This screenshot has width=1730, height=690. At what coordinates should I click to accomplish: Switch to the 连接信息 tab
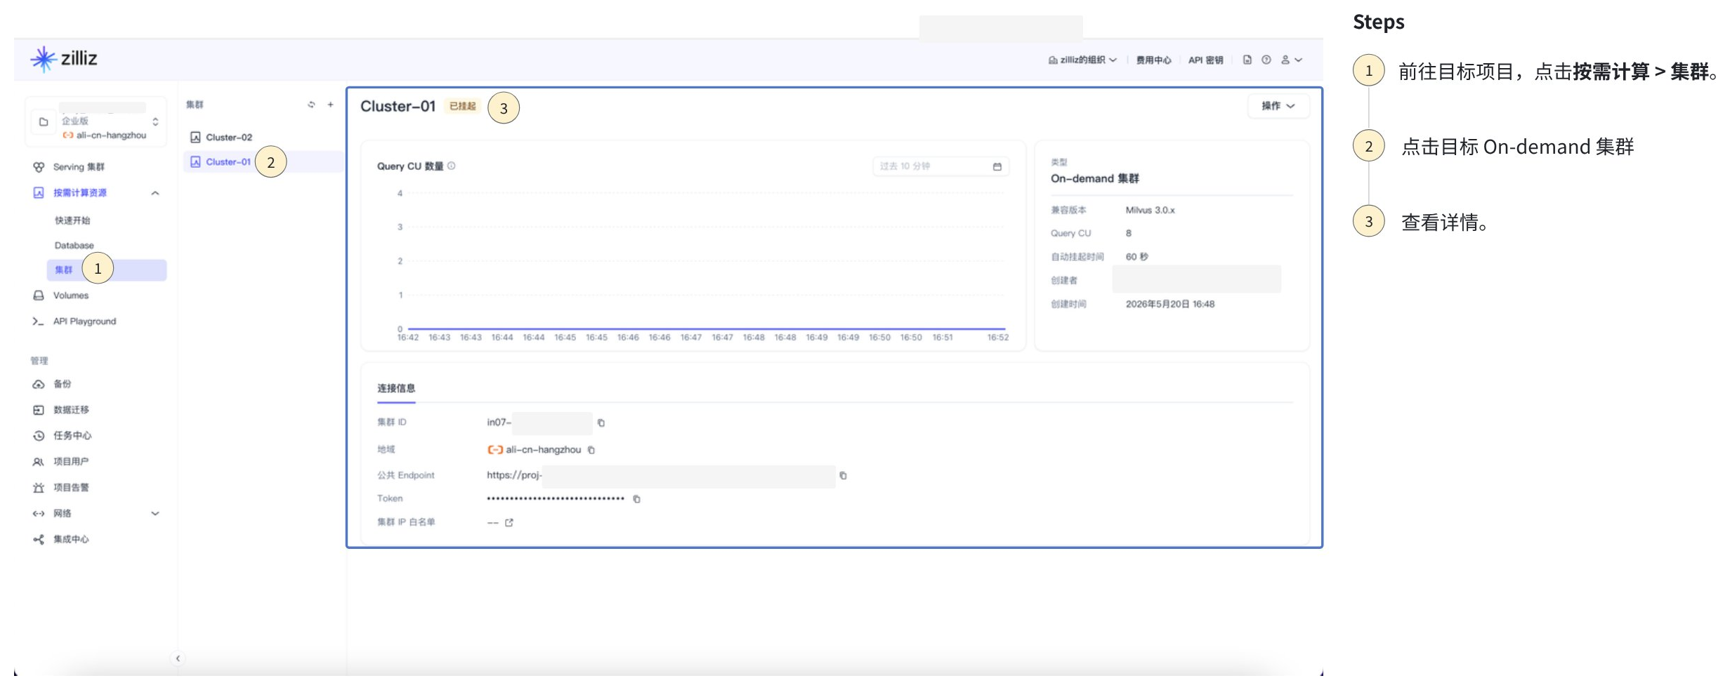click(396, 388)
